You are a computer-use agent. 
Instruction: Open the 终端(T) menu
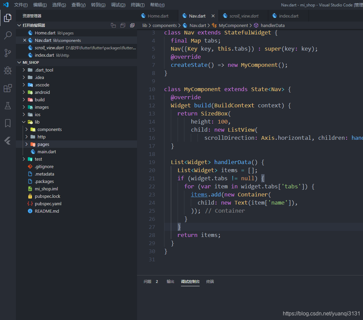coord(137,5)
